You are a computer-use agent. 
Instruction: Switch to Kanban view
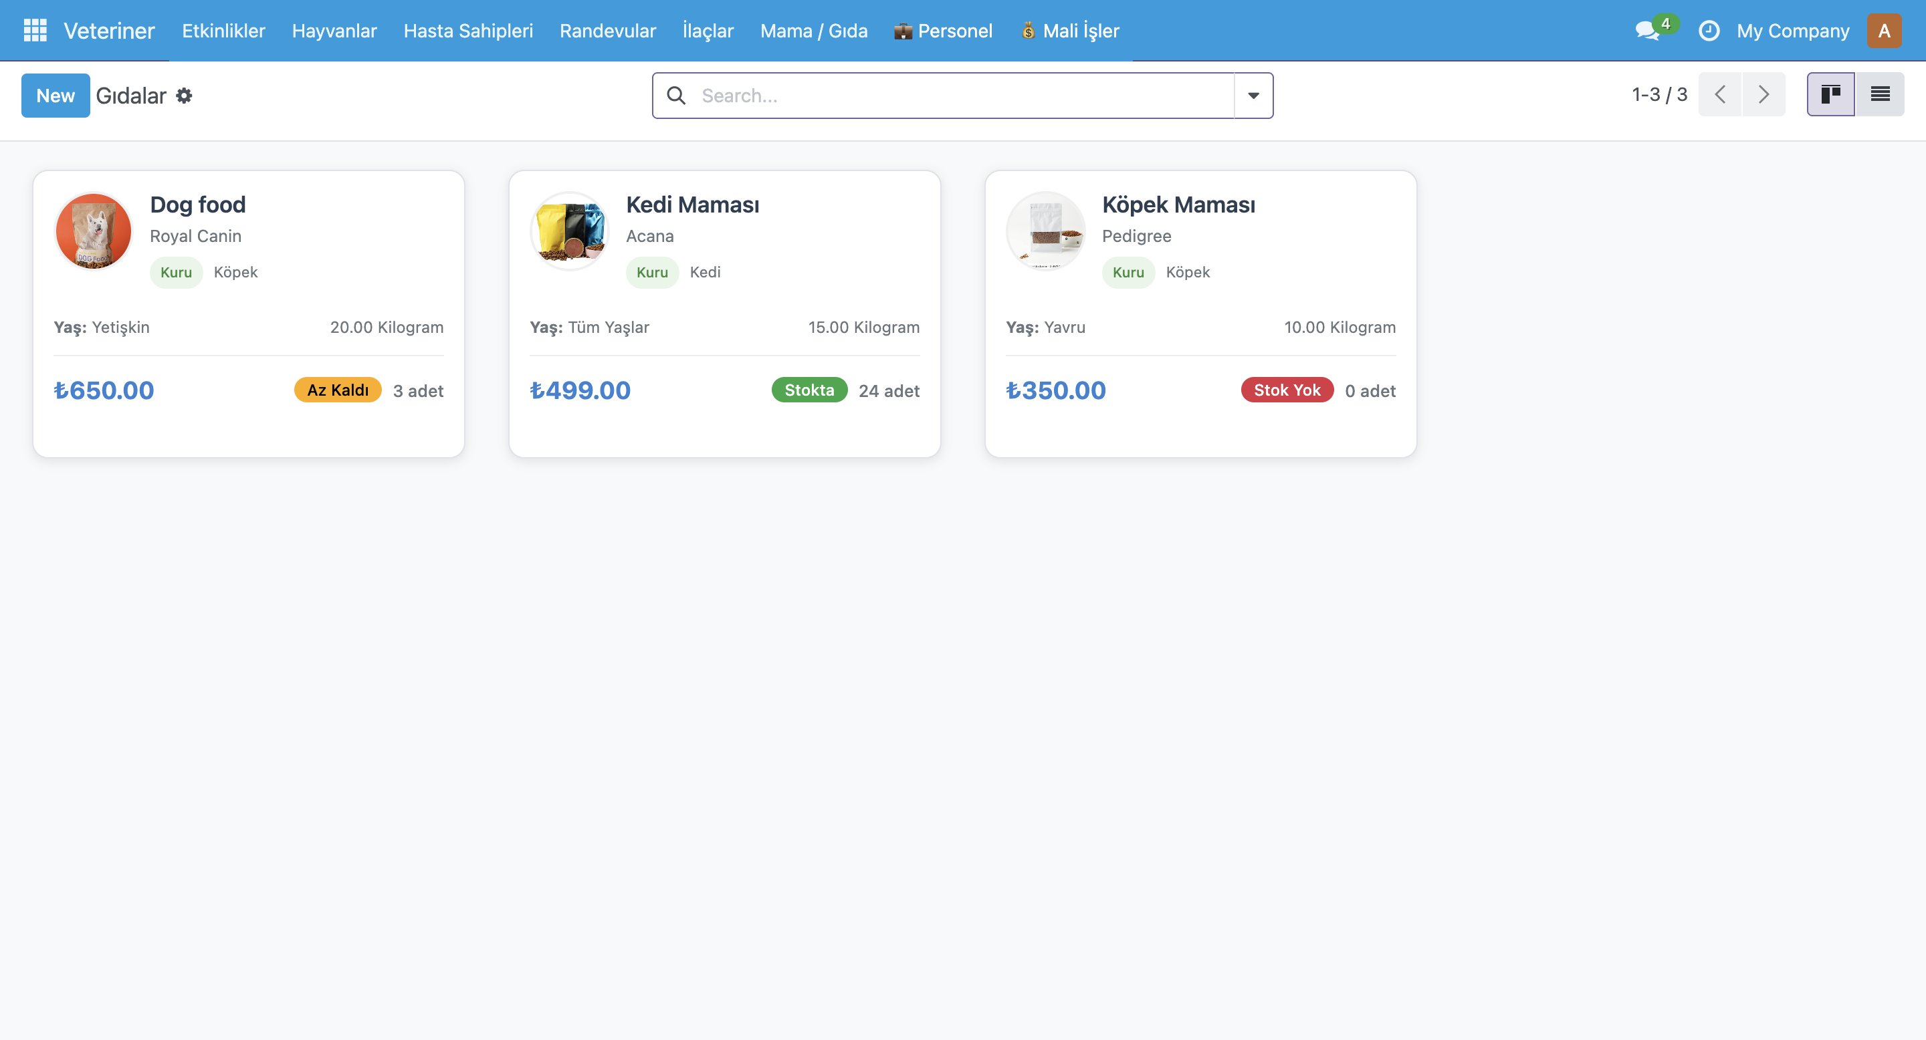click(1830, 94)
